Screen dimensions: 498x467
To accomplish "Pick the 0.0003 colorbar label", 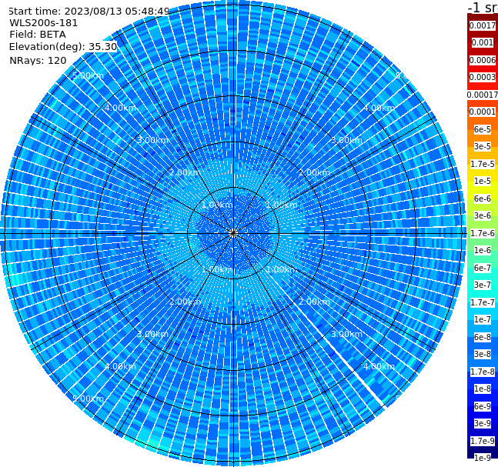I will tap(483, 77).
